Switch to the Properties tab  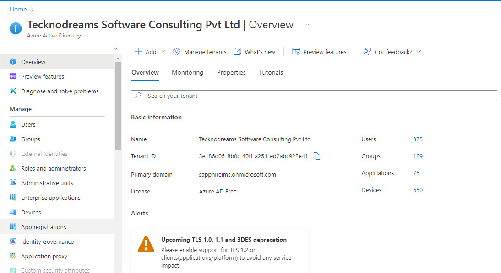231,72
